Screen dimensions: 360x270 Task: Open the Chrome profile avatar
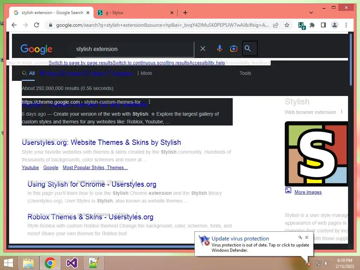point(335,25)
